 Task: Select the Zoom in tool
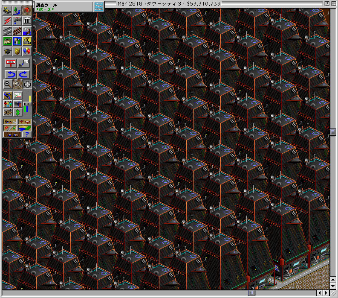[x=17, y=84]
